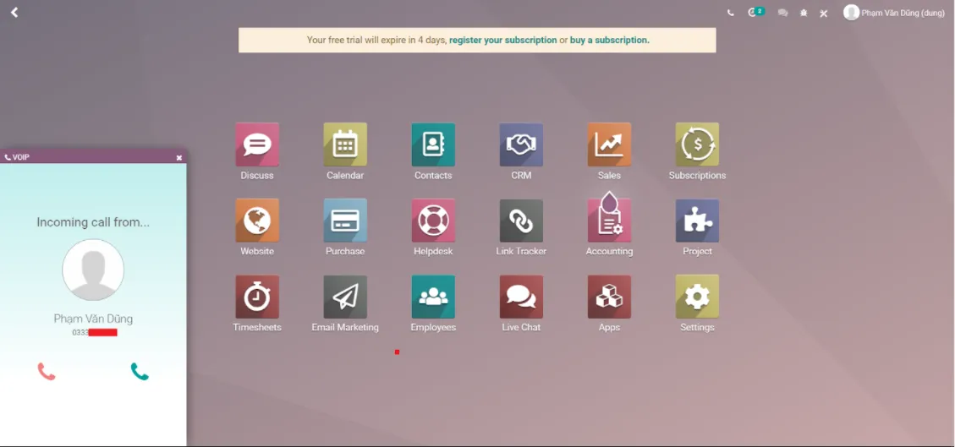
Task: Open the conversations chat icon in top bar
Action: pos(782,13)
